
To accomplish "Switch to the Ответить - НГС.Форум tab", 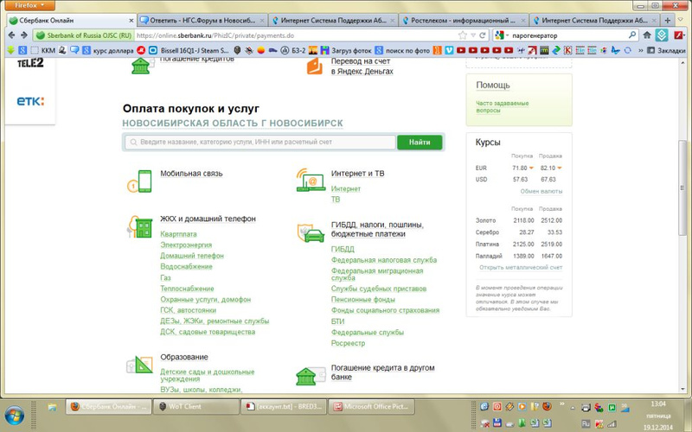I will tap(203, 20).
